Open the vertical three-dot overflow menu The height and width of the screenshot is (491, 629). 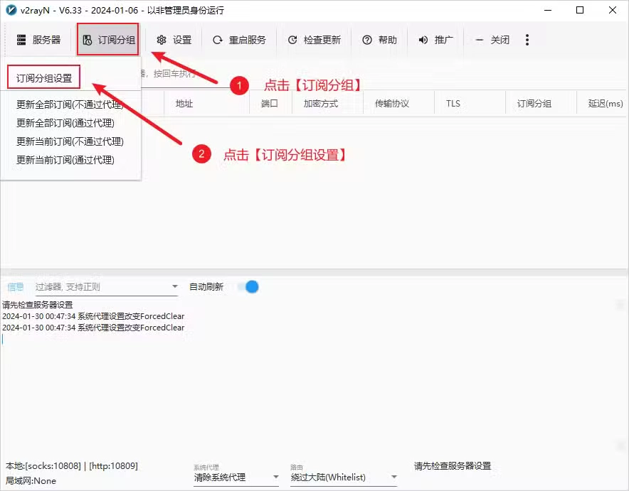[x=527, y=40]
